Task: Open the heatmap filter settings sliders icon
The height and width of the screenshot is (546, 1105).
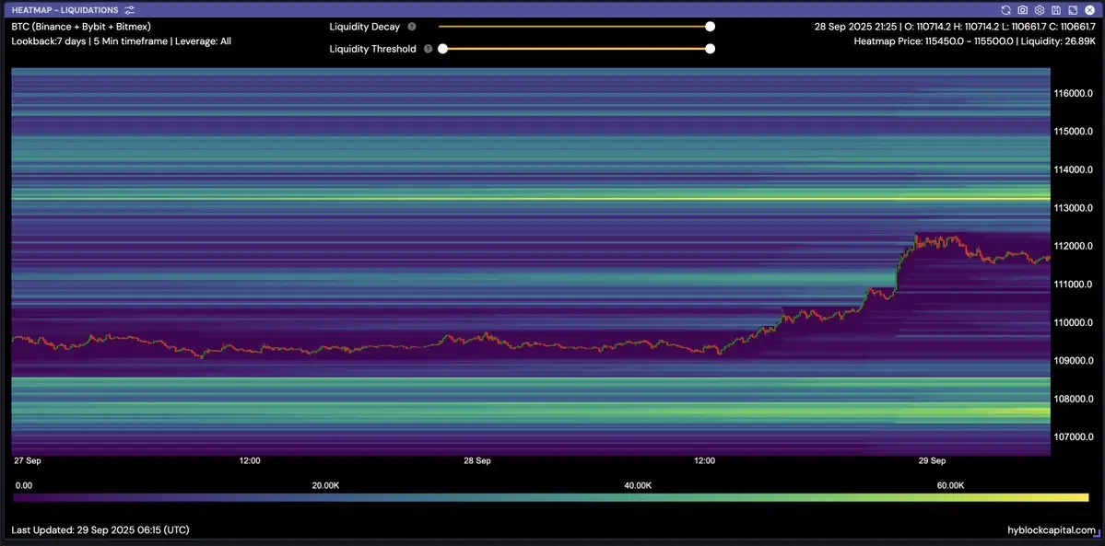Action: [x=129, y=10]
